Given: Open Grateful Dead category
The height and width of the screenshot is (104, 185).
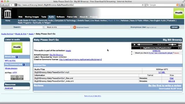Looking at the screenshot, I should coord(83,21).
